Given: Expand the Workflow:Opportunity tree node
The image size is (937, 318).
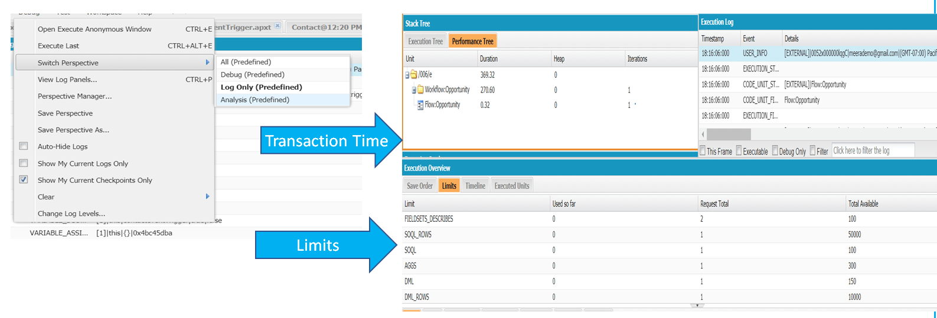Looking at the screenshot, I should [x=413, y=90].
